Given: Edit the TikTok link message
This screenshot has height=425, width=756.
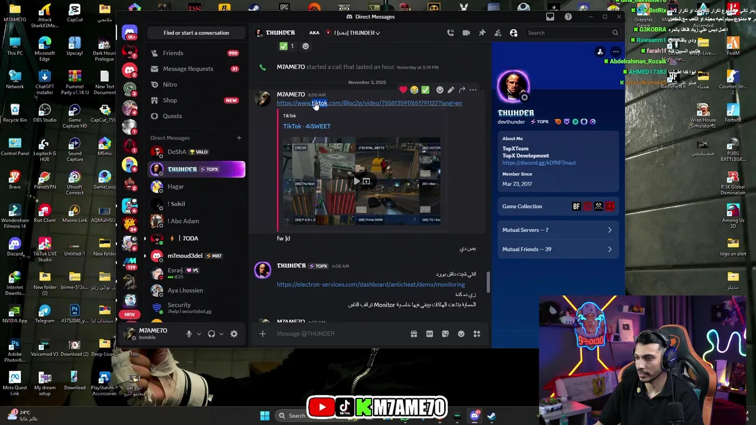Looking at the screenshot, I should click(x=451, y=90).
